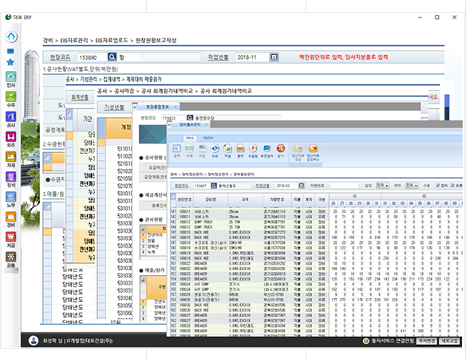
Task: Open the 공사 module icon
Action: tap(10, 116)
